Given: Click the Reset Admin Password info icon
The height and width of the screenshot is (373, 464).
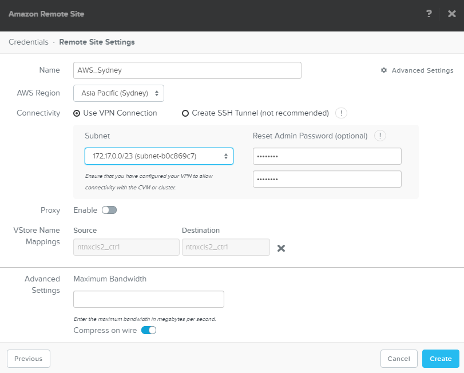Looking at the screenshot, I should pyautogui.click(x=380, y=136).
